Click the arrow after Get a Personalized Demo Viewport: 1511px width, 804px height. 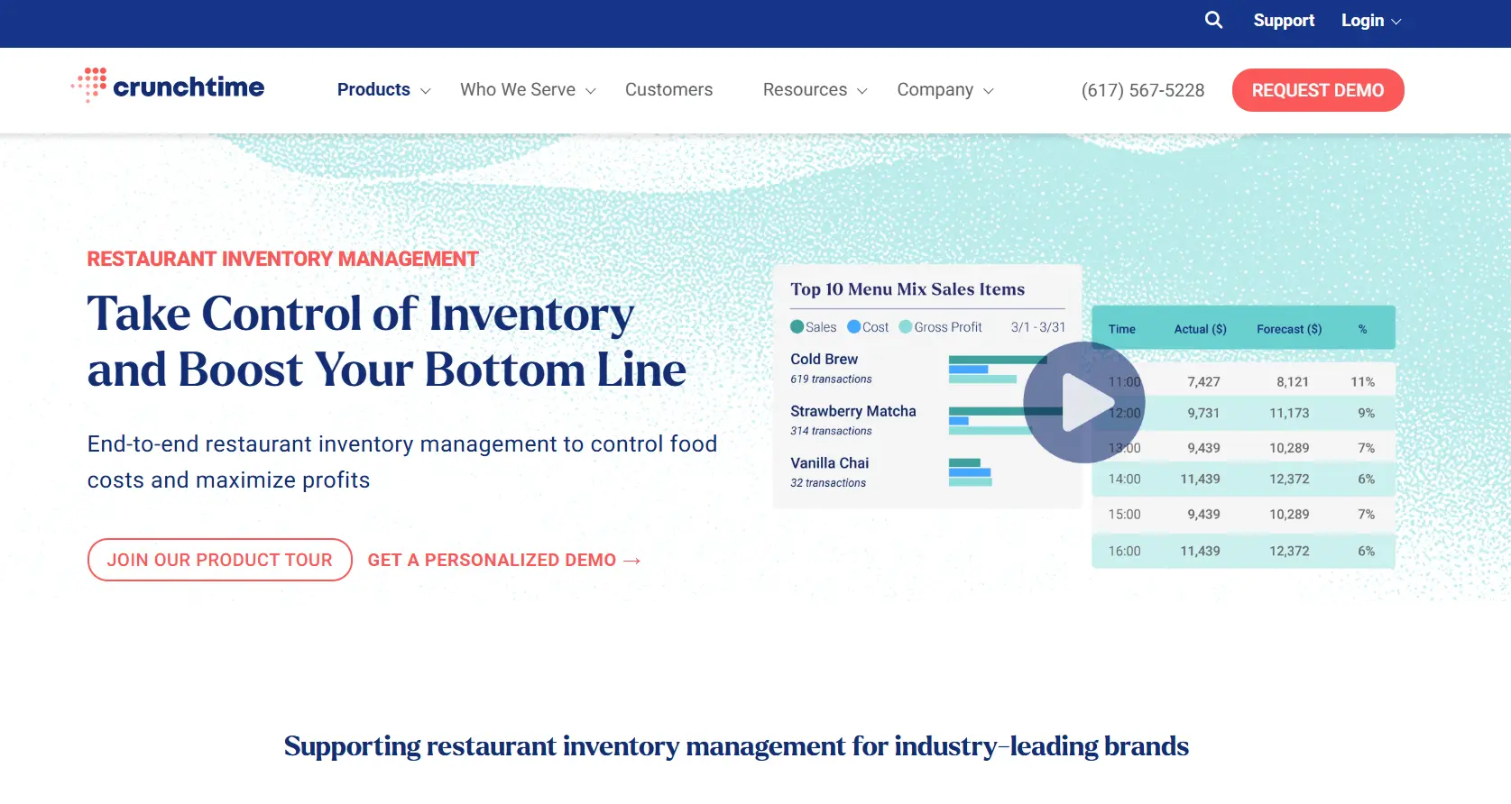(632, 561)
